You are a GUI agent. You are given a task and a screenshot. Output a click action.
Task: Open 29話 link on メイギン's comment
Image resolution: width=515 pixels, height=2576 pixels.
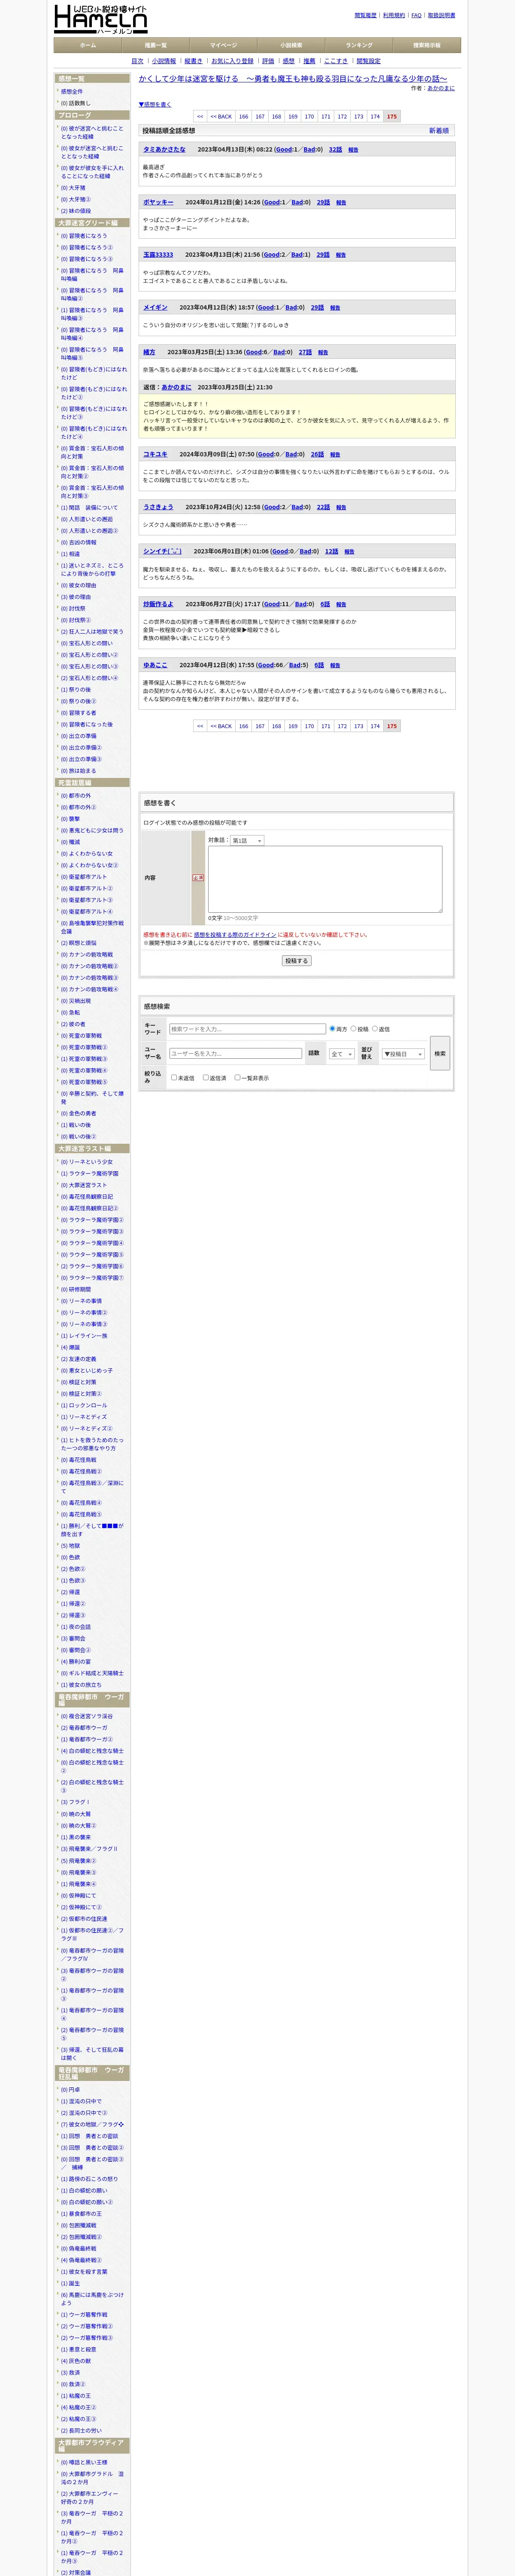317,308
